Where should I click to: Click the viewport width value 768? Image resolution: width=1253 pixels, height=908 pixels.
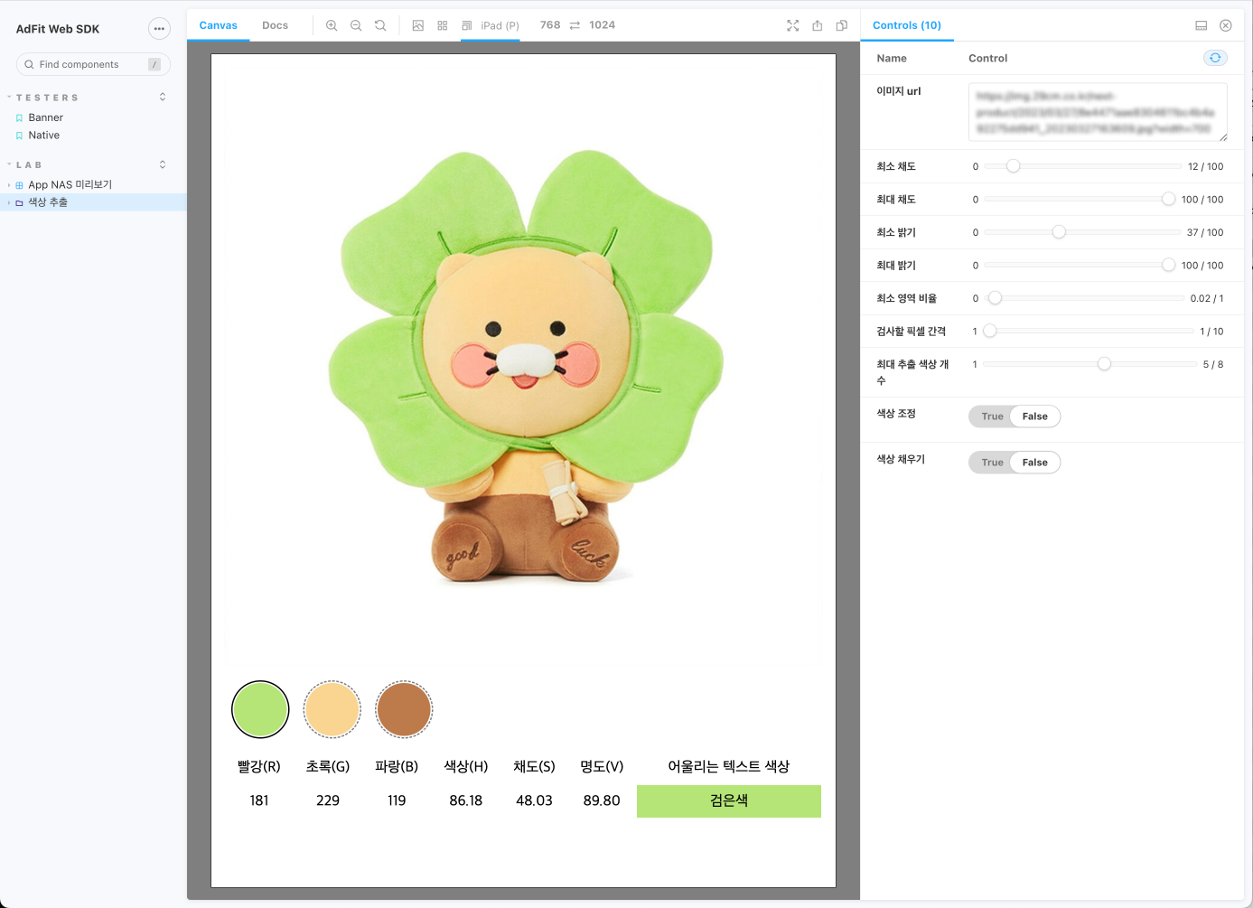550,25
